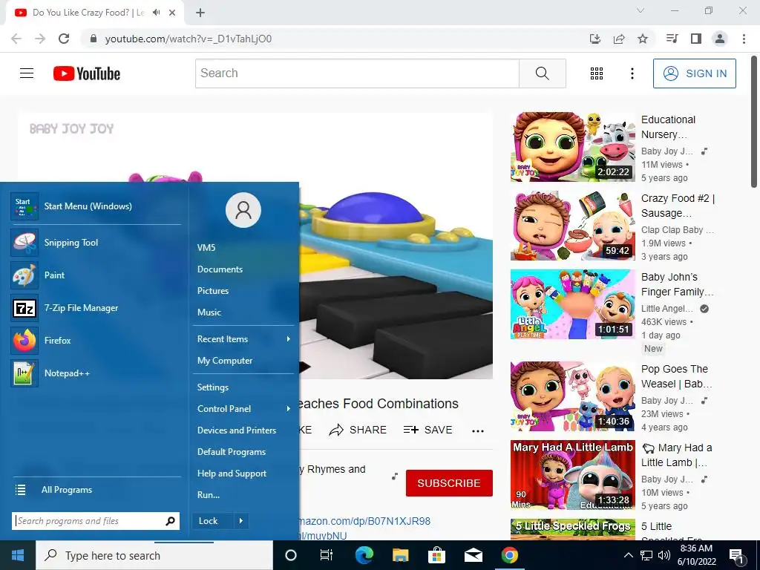Viewport: 760px width, 570px height.
Task: Open Microsoft Store from taskbar
Action: pos(436,555)
